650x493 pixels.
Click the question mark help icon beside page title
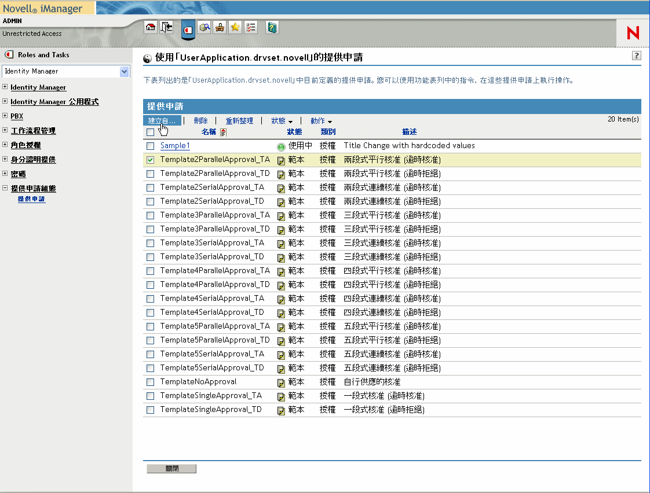637,56
